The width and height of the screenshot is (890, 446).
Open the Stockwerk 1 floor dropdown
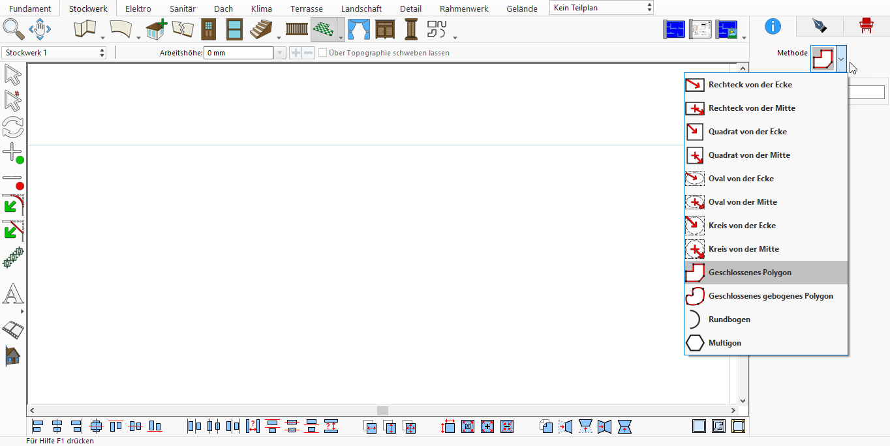tap(54, 53)
